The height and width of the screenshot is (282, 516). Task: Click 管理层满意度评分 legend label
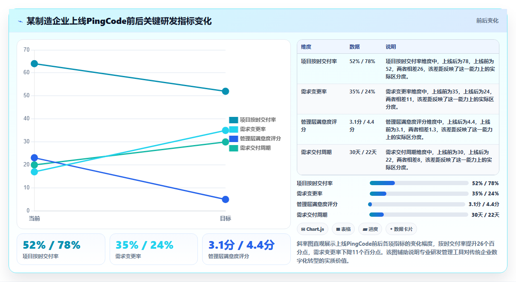tap(260, 139)
